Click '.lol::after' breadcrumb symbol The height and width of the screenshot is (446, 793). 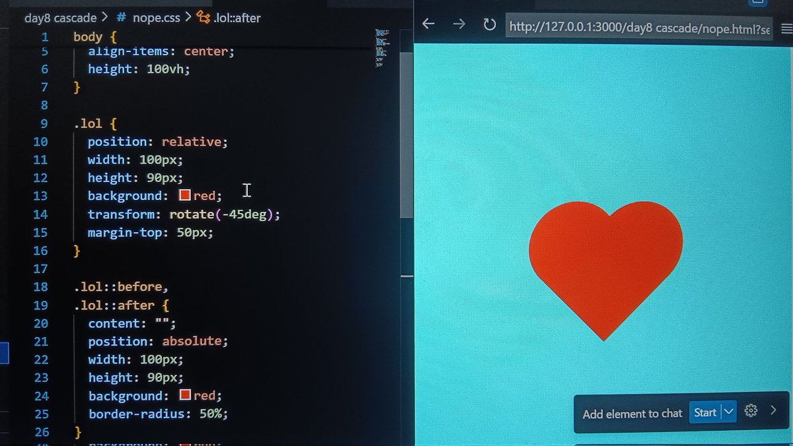click(x=237, y=18)
